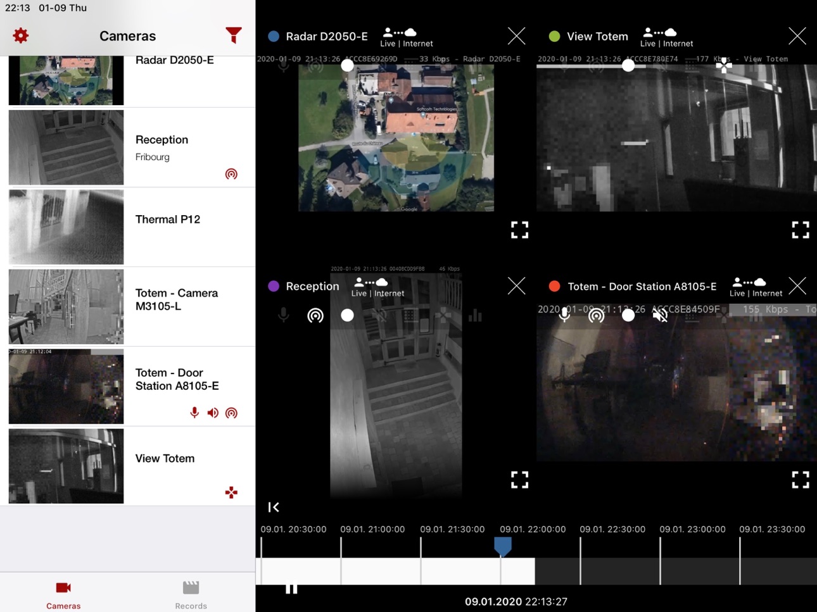Tap Live | Internet status on Reception pane
Screen dimensions: 817x612
tap(377, 287)
